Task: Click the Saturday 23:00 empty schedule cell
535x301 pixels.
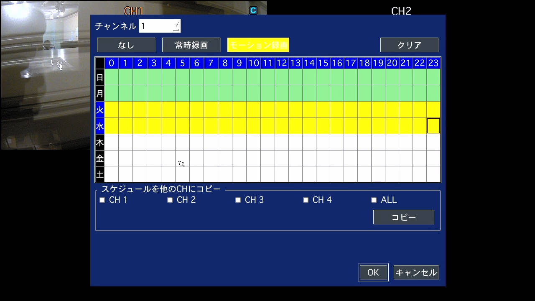Action: [433, 174]
